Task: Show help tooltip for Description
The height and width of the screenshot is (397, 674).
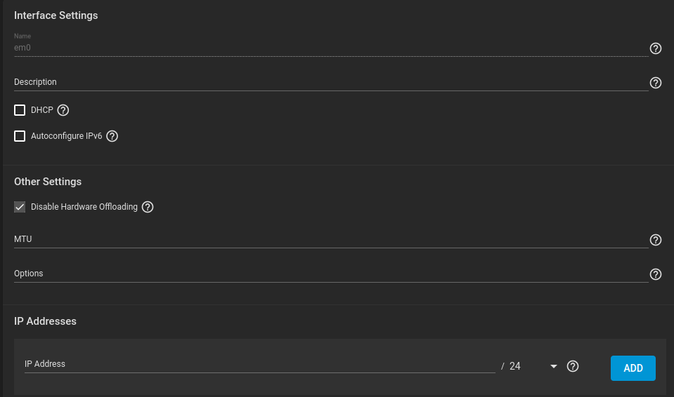Action: [x=655, y=83]
